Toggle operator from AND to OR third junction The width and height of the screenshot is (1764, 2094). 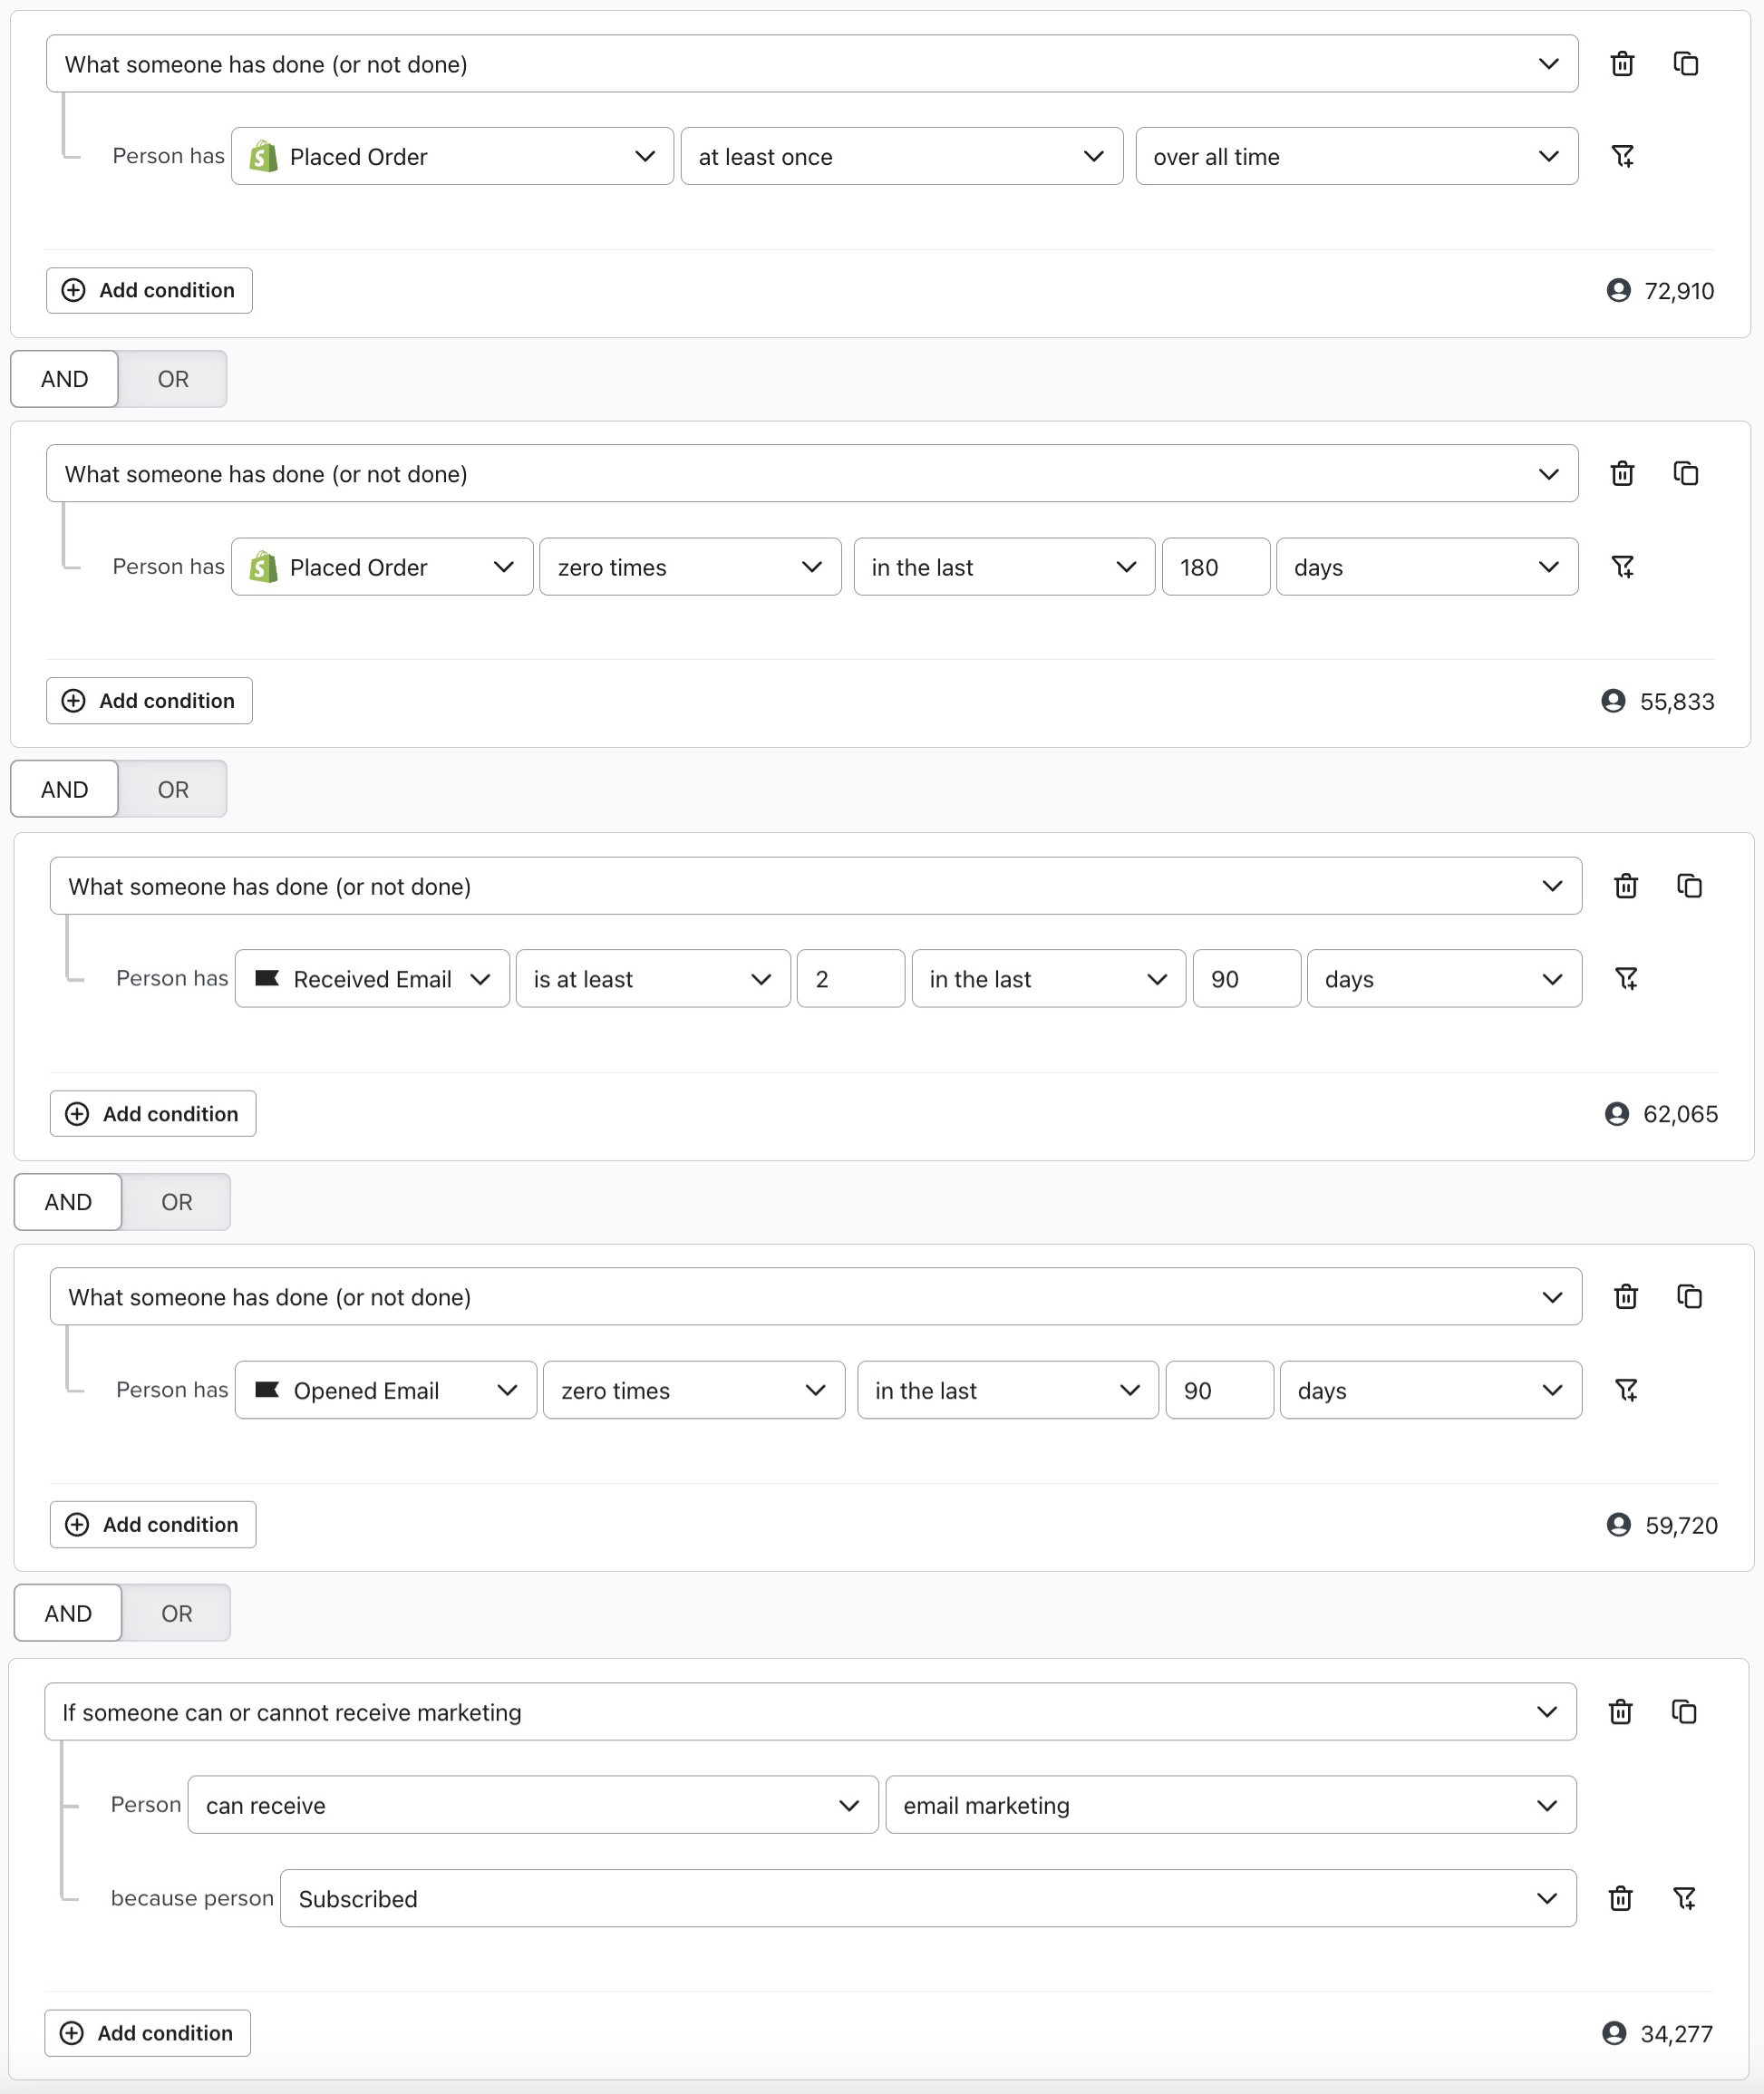point(175,1202)
